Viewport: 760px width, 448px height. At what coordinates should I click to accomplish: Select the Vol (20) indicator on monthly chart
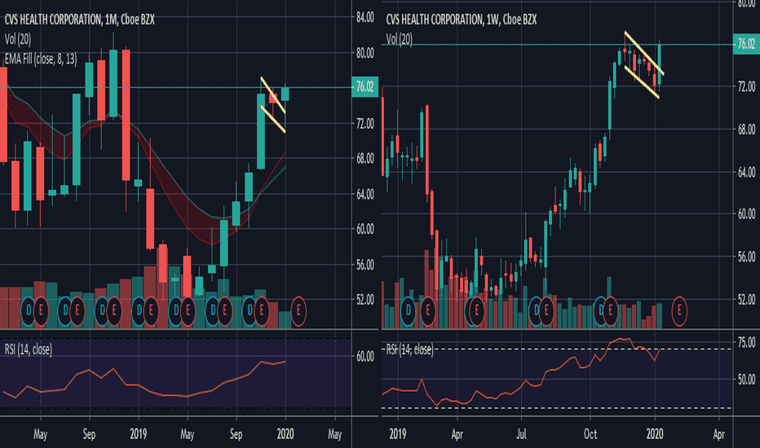click(x=18, y=39)
